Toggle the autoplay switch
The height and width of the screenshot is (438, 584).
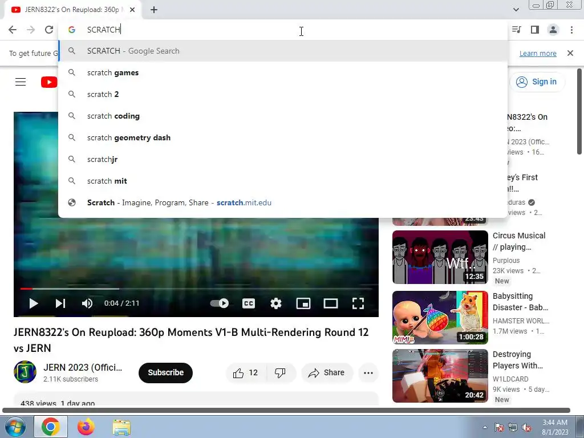[220, 303]
